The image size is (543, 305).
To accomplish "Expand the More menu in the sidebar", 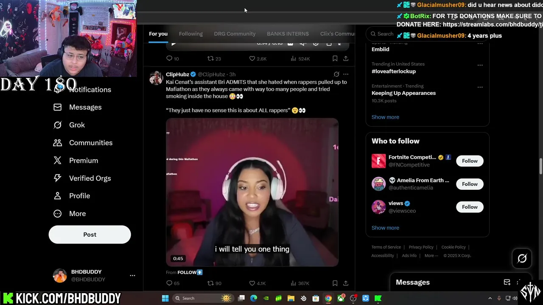I will point(70,213).
